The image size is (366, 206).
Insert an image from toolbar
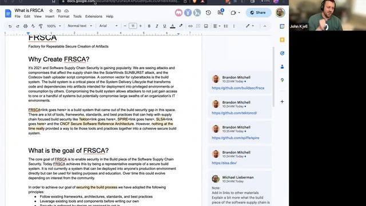(x=206, y=26)
